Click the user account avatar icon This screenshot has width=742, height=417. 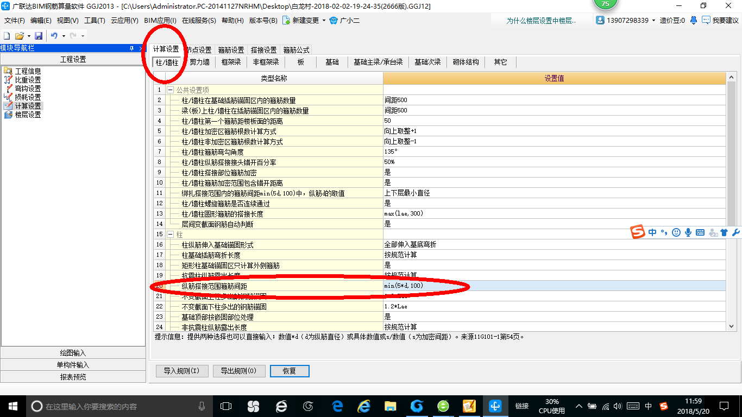click(600, 20)
